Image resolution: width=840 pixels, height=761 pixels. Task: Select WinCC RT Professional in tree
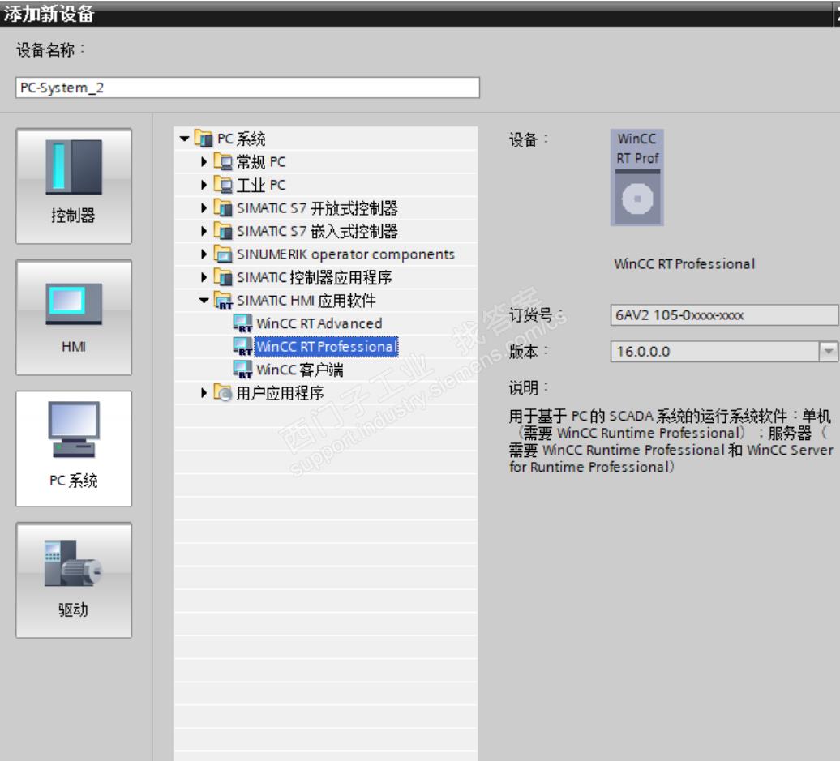tap(326, 347)
